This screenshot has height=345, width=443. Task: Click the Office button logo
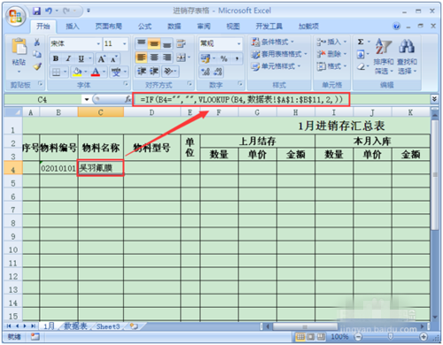[x=16, y=16]
